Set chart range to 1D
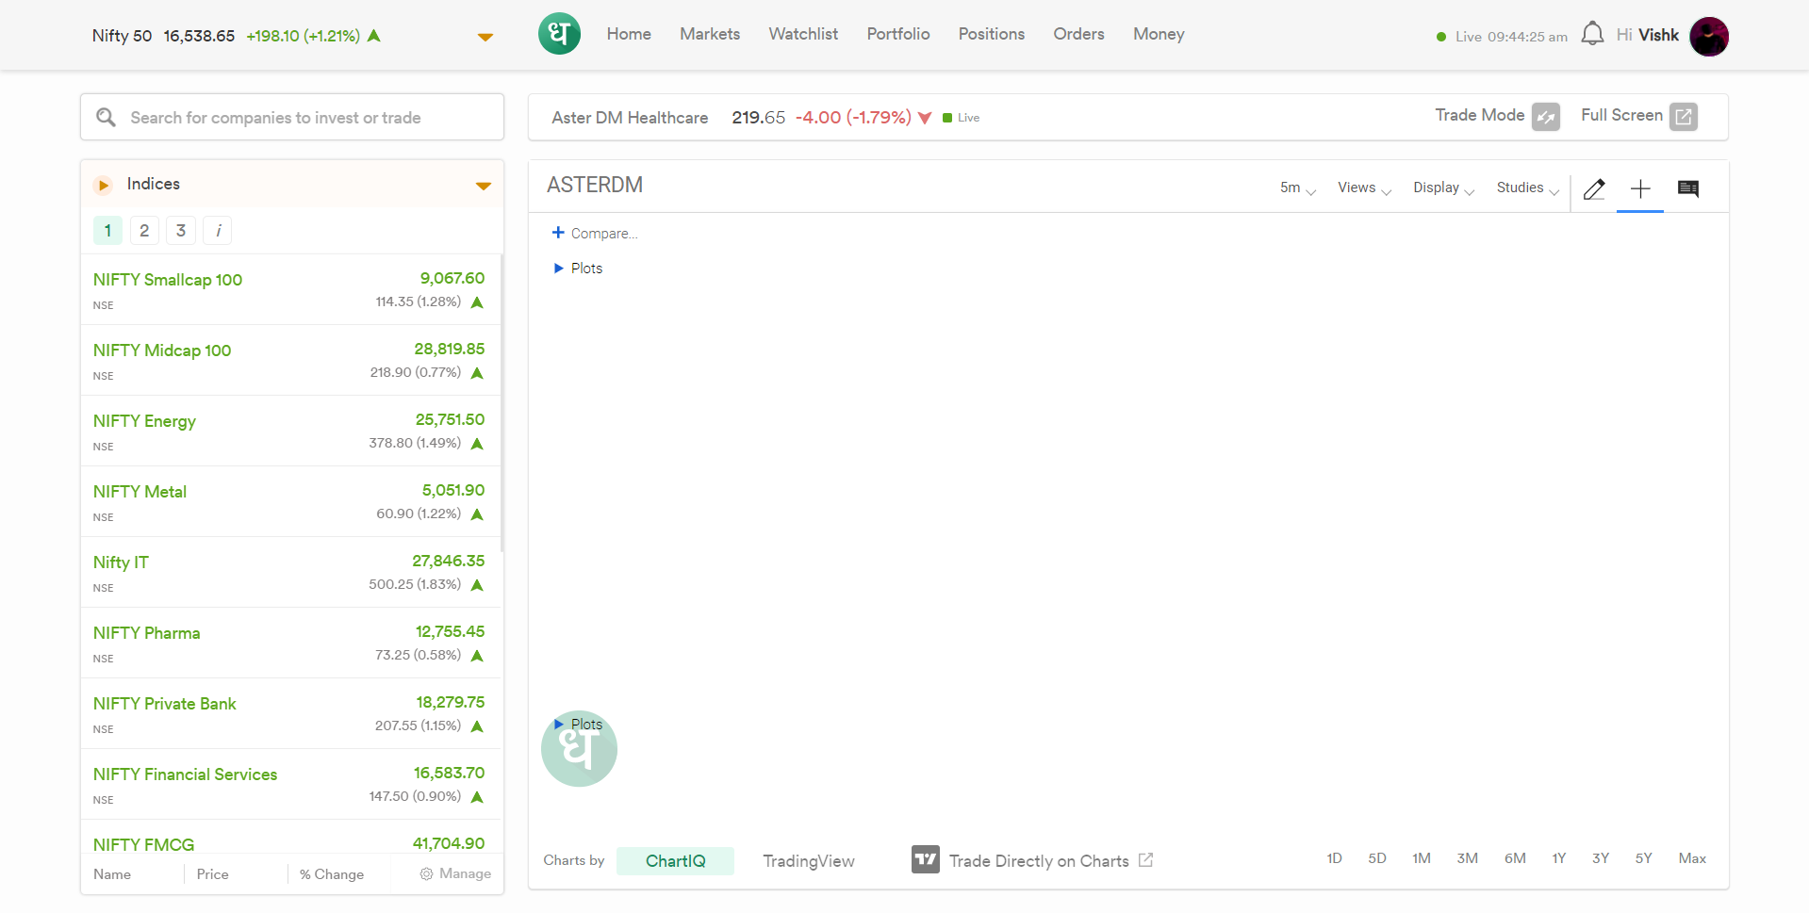Screen dimensions: 1809x913 pyautogui.click(x=1334, y=858)
